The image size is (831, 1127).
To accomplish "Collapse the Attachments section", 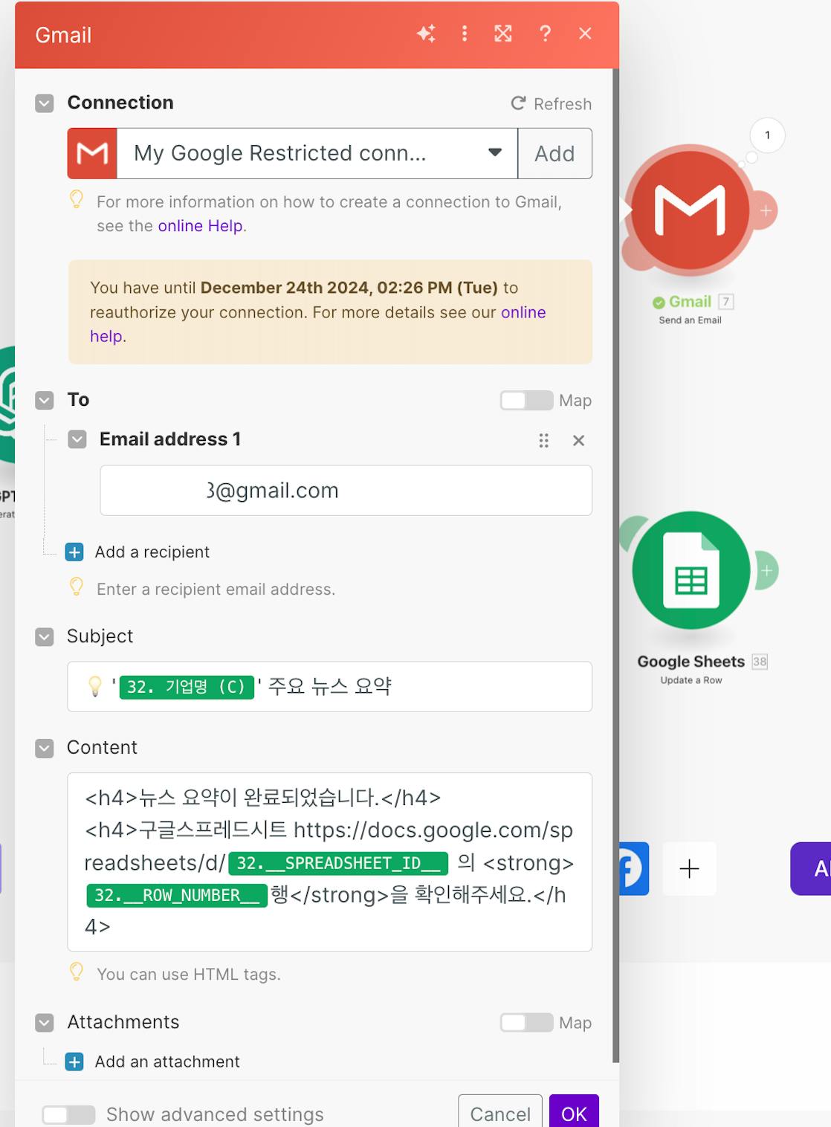I will (45, 1023).
